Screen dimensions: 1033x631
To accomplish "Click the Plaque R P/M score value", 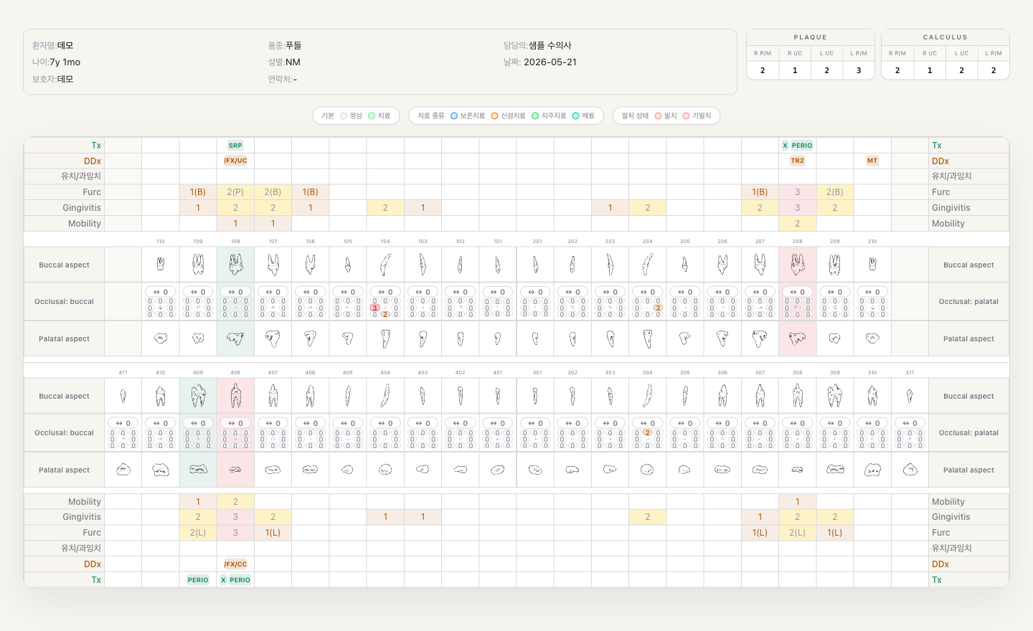I will coord(763,70).
